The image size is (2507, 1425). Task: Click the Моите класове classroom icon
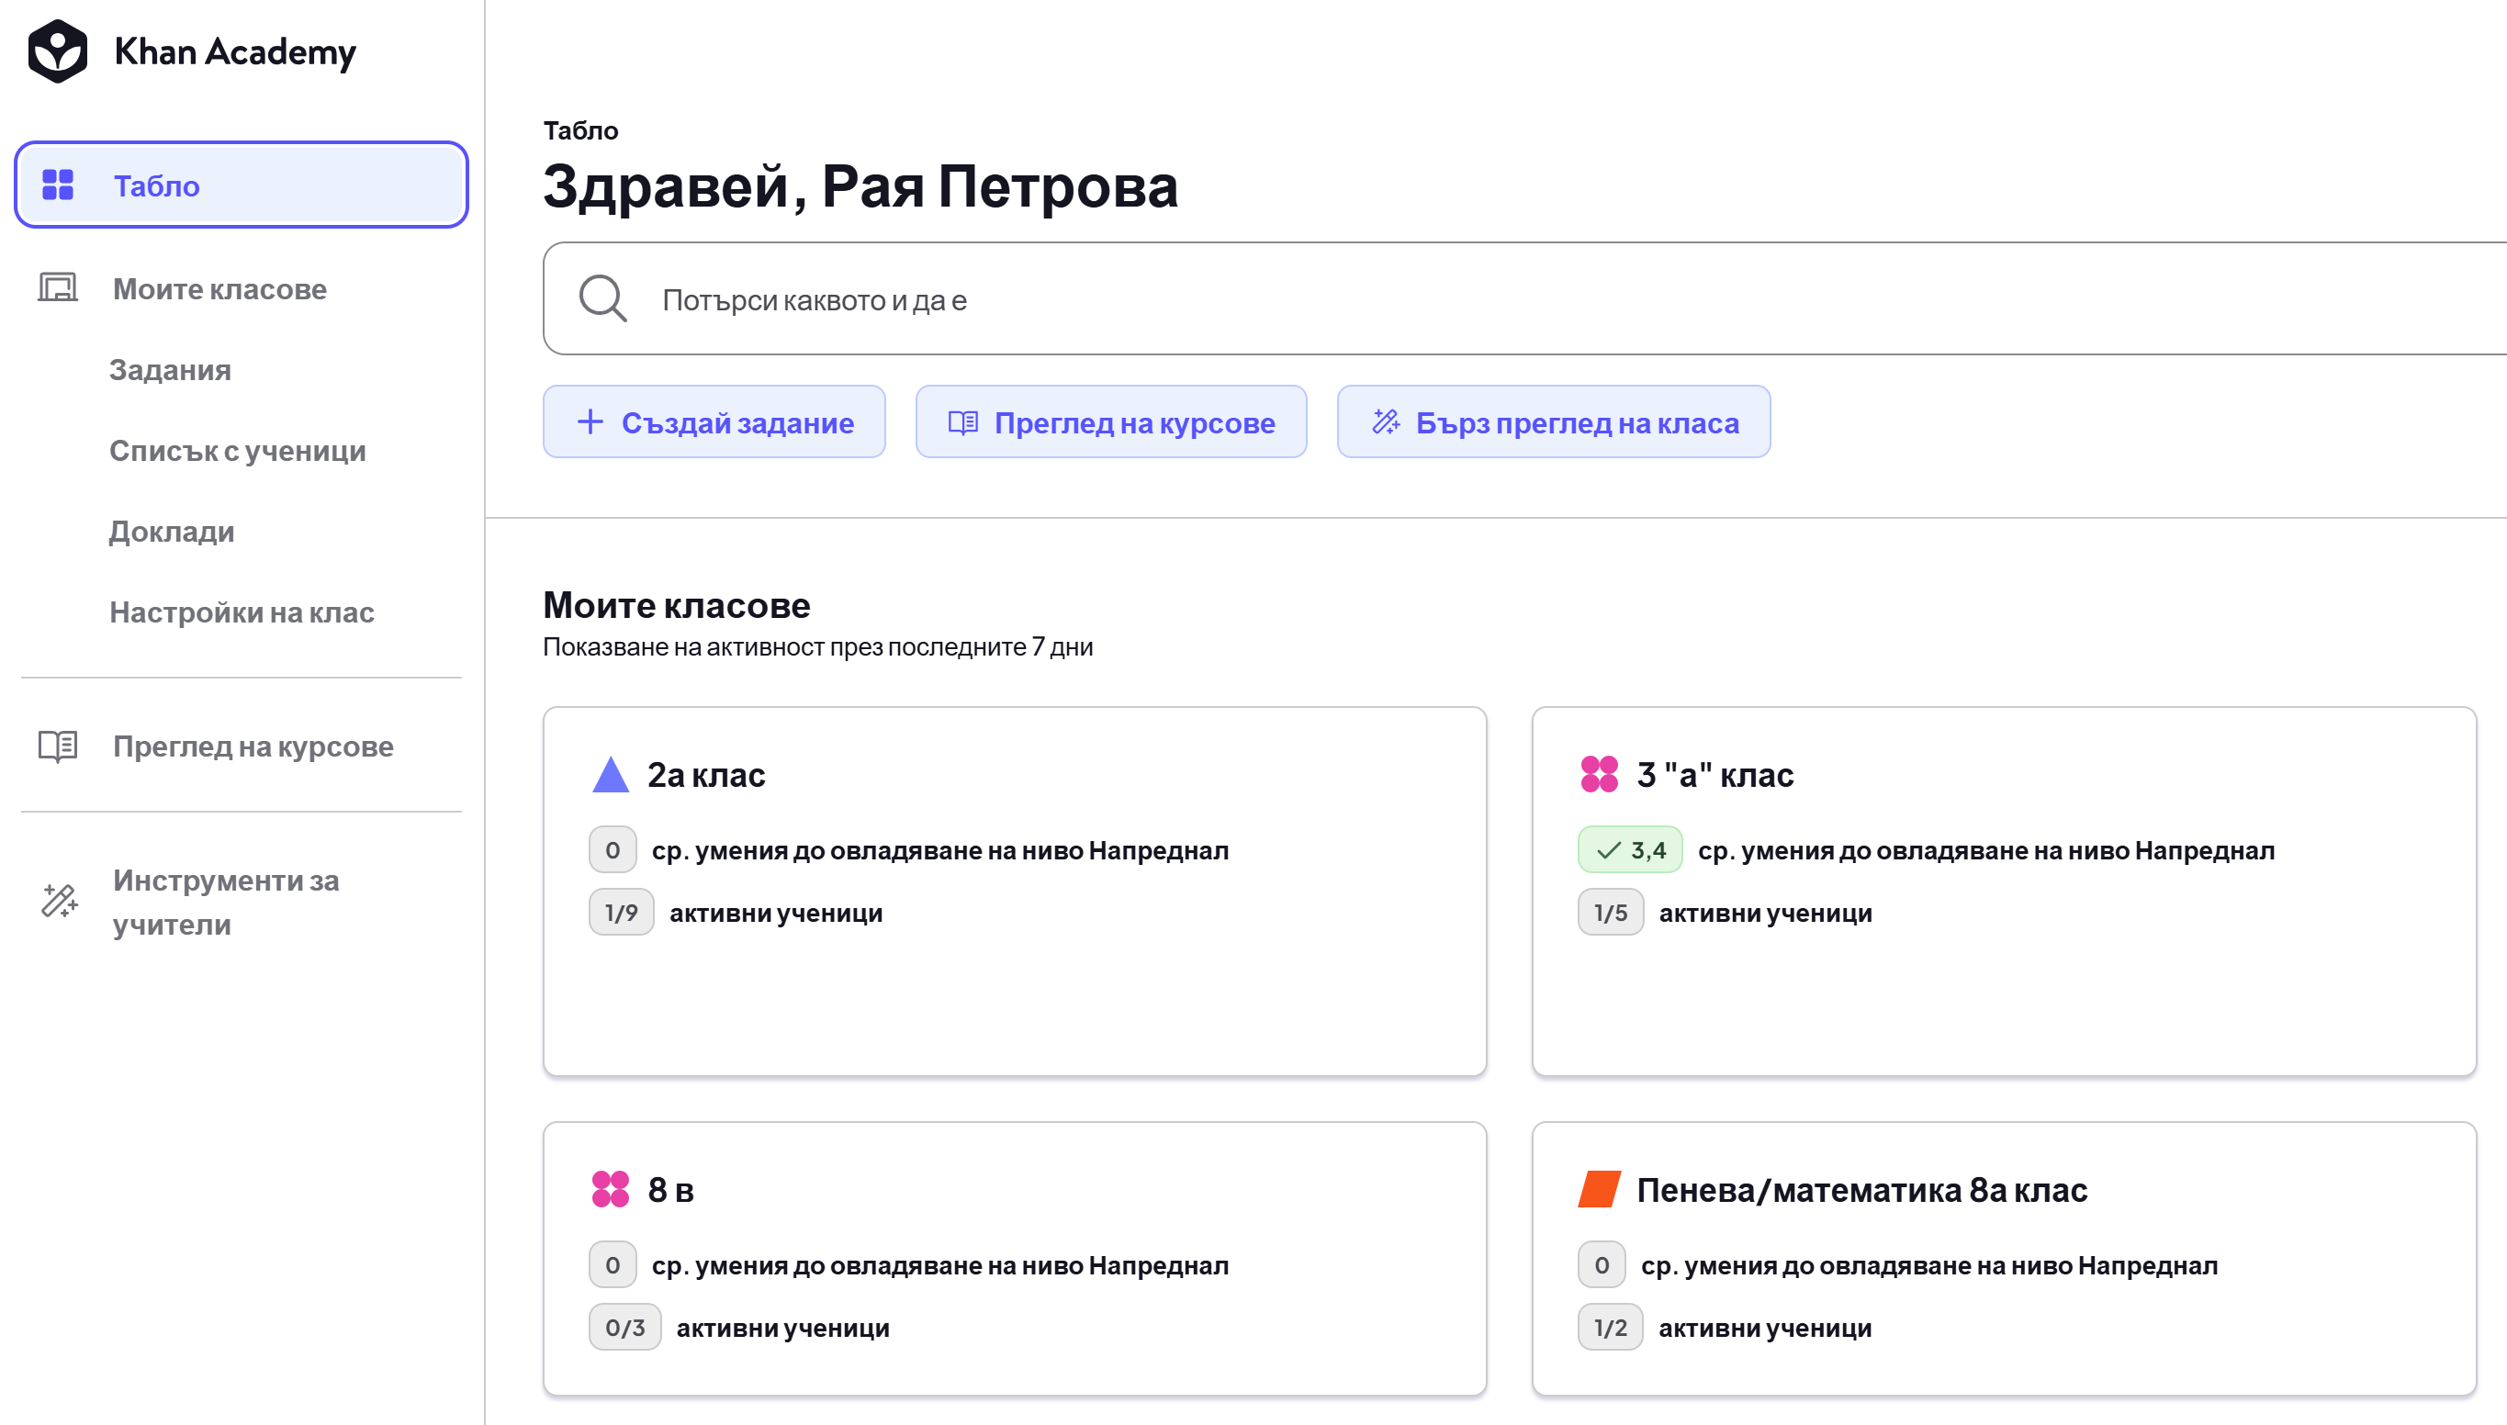tap(58, 288)
